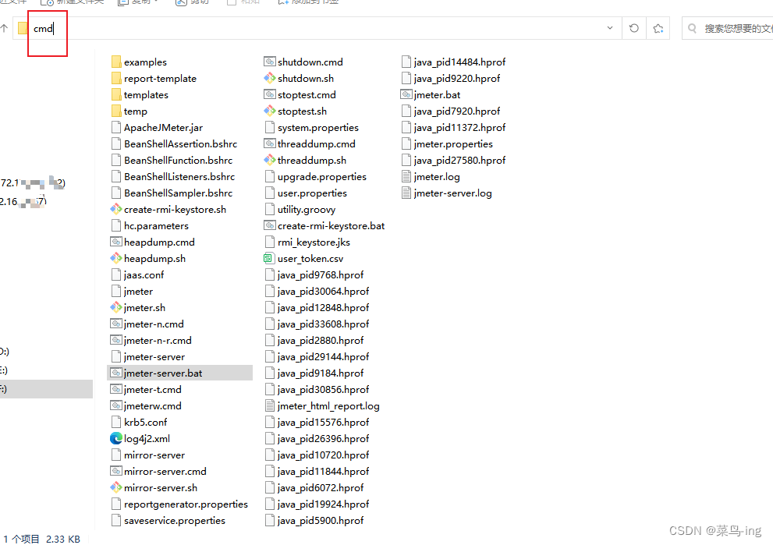Click the mirror-server.sh script icon
773x545 pixels.
click(116, 487)
